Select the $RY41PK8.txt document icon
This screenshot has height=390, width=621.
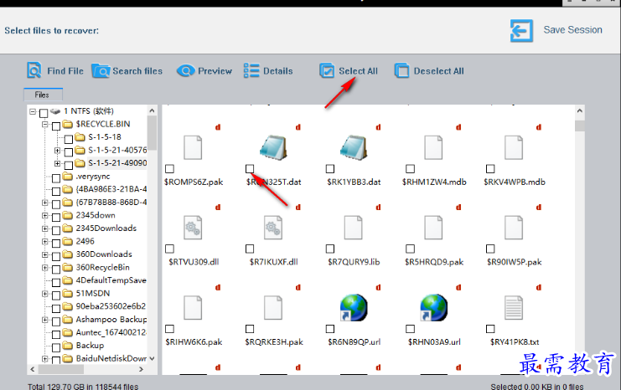(514, 307)
